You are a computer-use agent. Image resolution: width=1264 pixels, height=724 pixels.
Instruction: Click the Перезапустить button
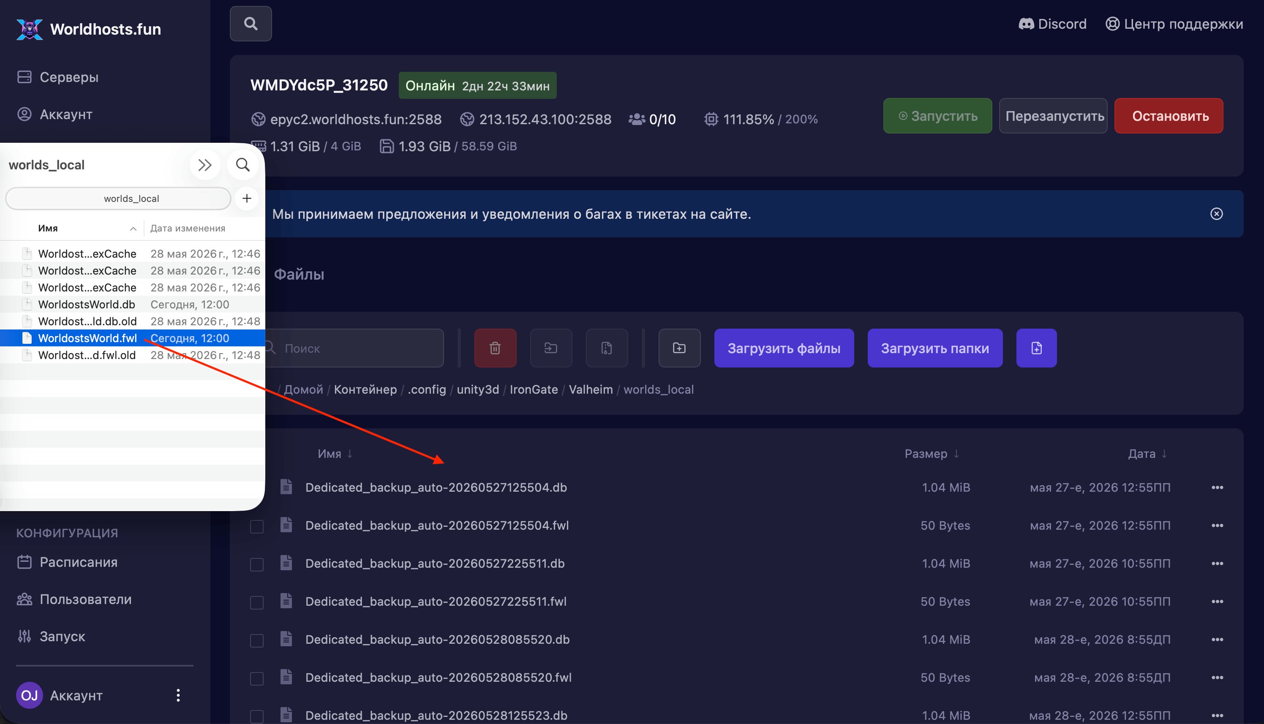(x=1053, y=116)
